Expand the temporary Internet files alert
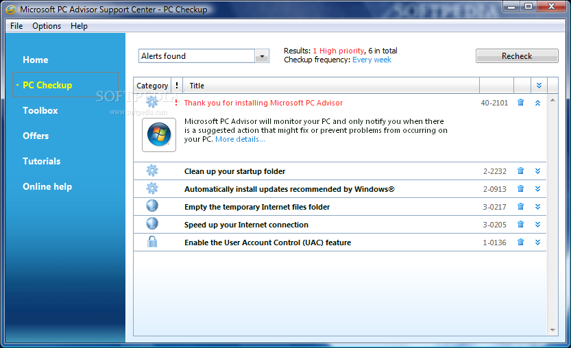The width and height of the screenshot is (571, 348). pos(538,207)
